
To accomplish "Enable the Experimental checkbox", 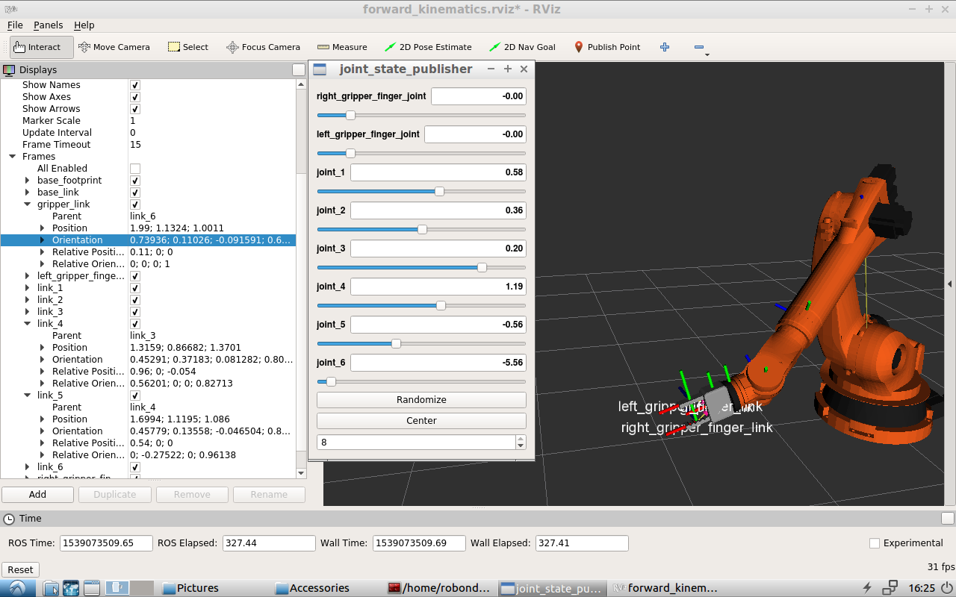I will (875, 543).
